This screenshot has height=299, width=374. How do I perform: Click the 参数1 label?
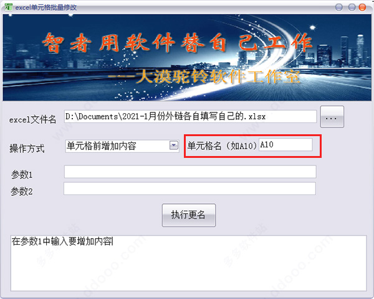tap(22, 175)
